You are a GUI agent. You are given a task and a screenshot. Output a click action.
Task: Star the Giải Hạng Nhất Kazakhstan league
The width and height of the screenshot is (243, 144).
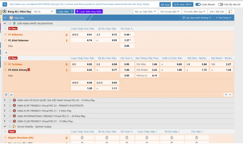10,23
